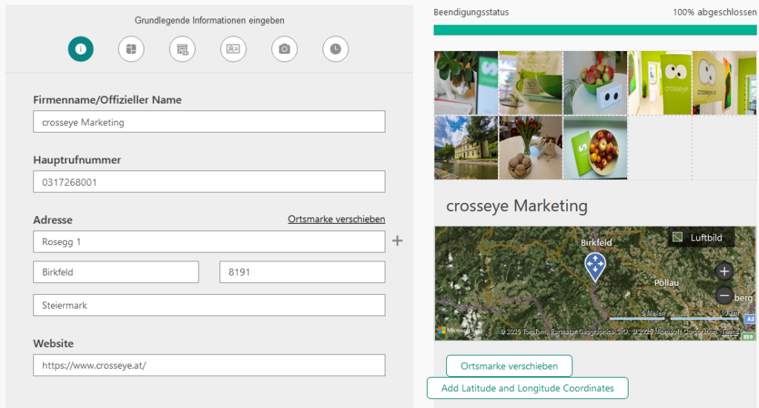Edit the city field Birkfeld
This screenshot has height=408, width=759.
tap(116, 272)
